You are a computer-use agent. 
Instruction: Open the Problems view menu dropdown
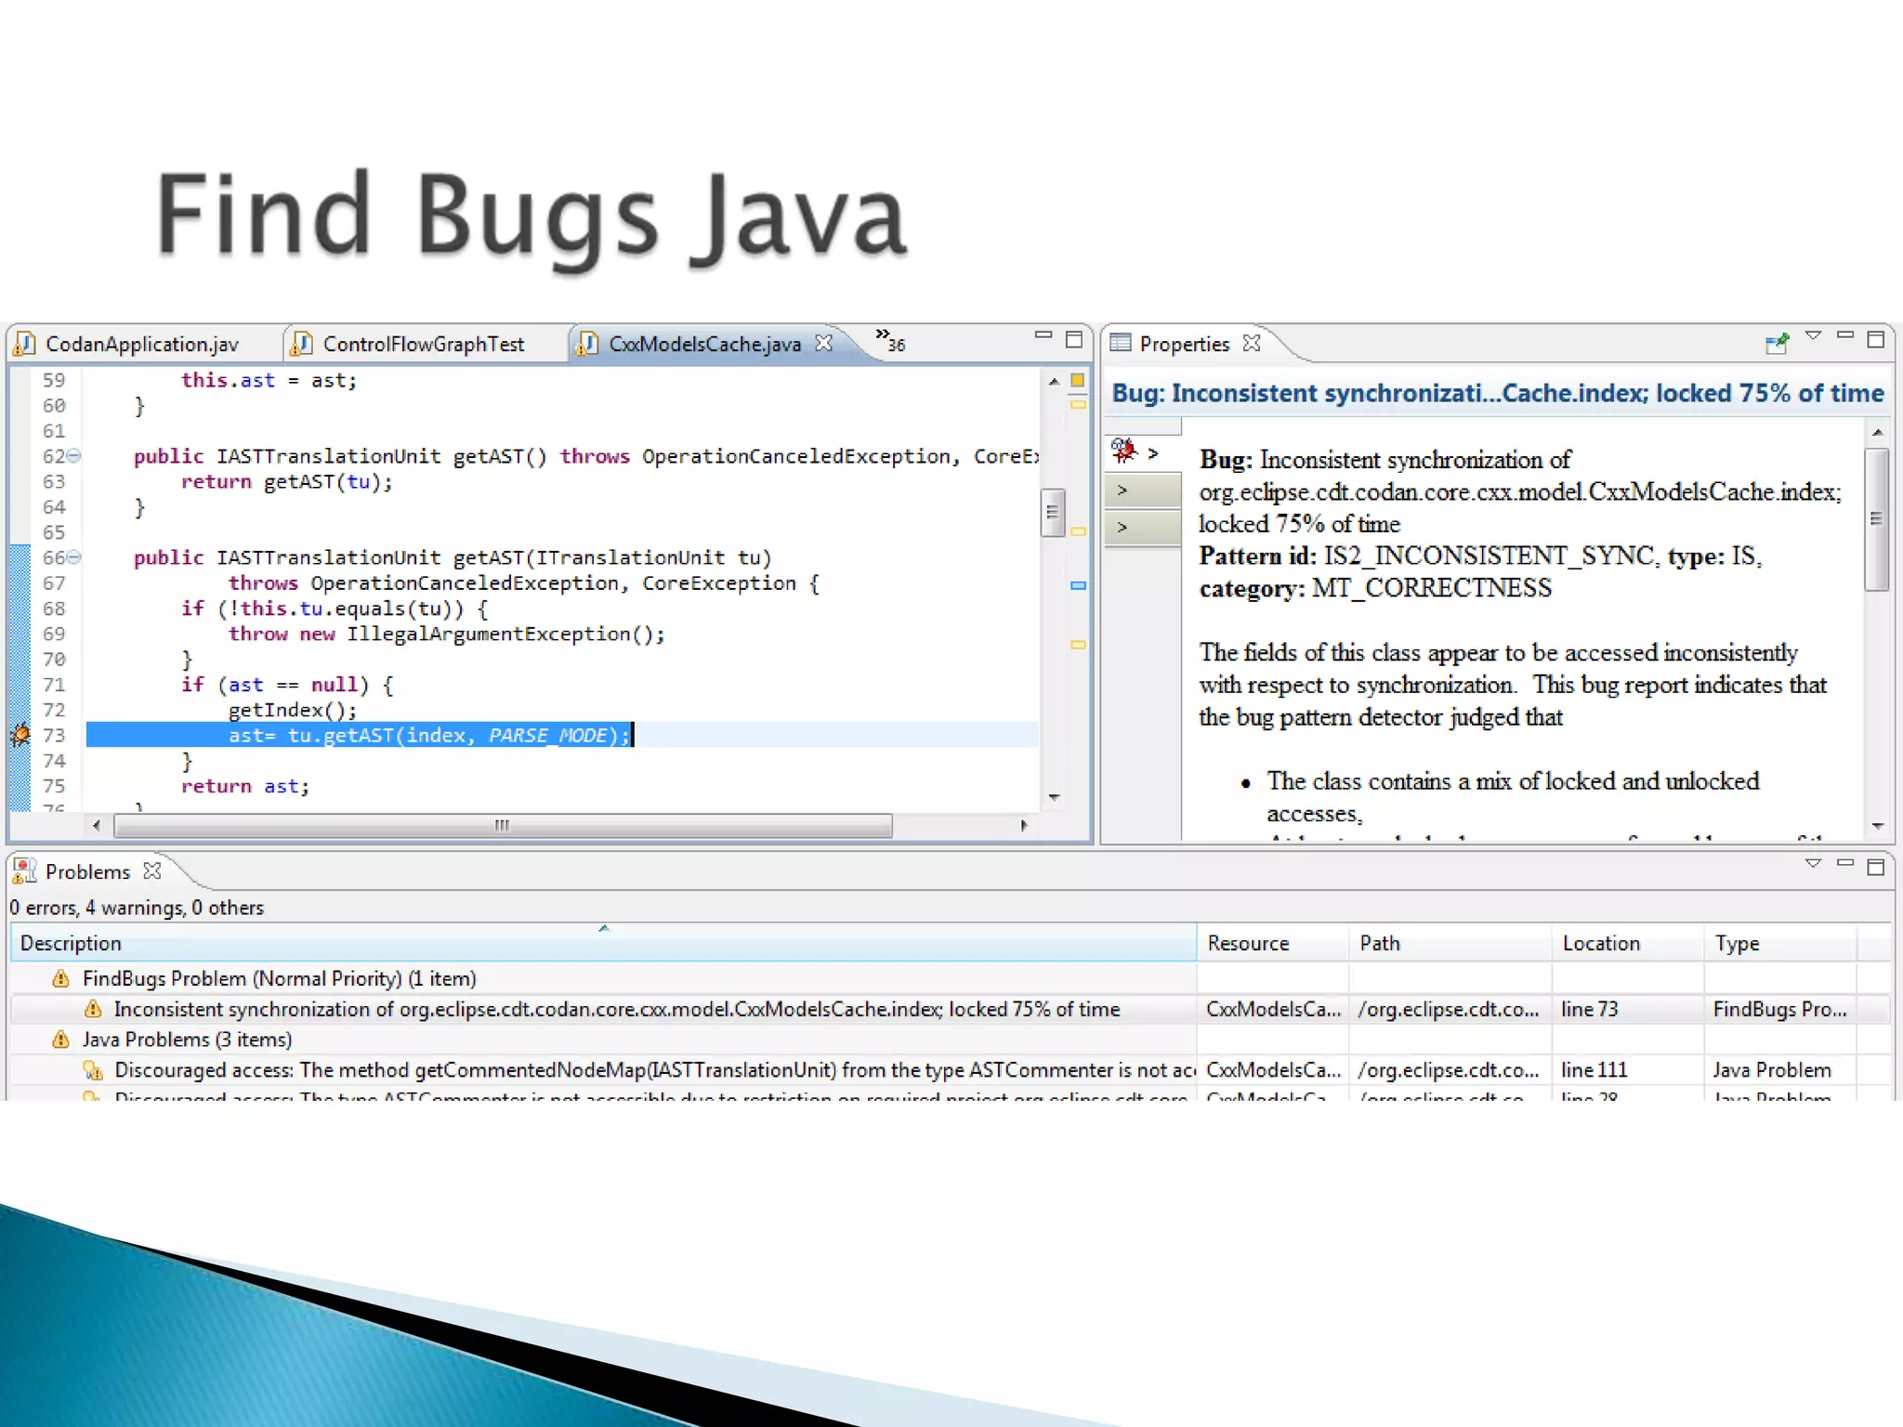pos(1813,863)
